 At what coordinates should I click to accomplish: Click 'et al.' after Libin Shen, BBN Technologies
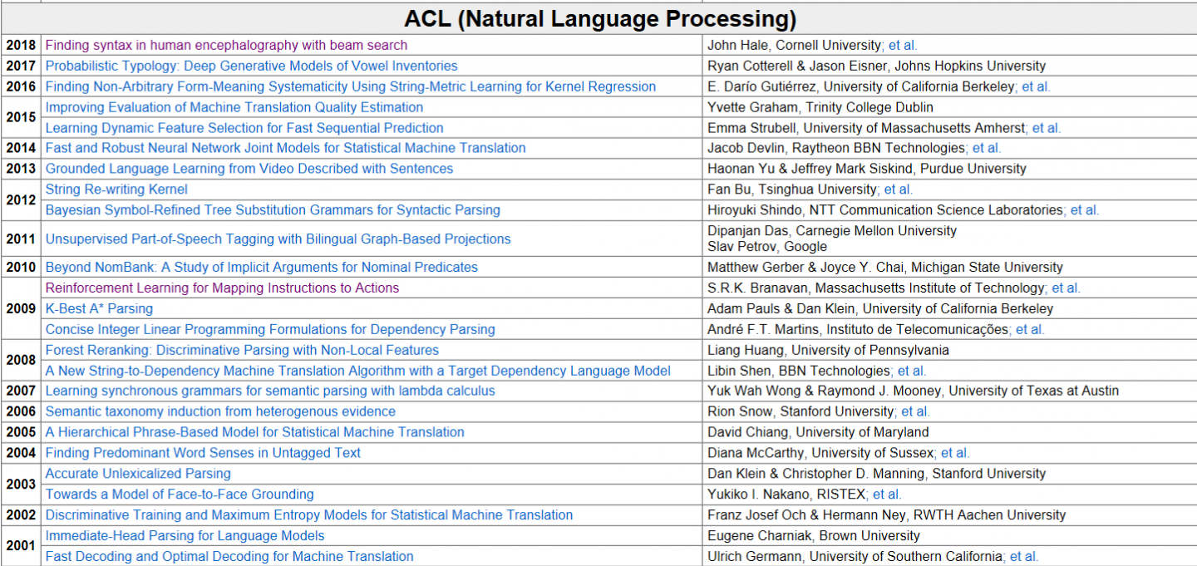tap(912, 372)
